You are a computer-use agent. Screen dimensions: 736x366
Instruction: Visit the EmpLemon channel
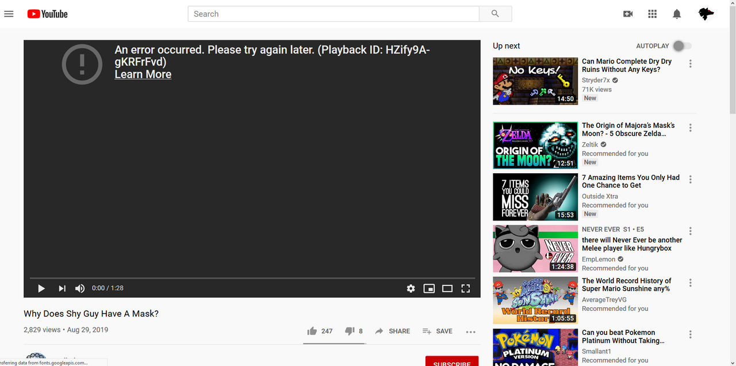pyautogui.click(x=599, y=259)
